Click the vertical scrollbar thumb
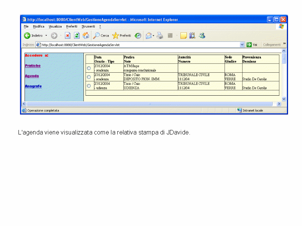The width and height of the screenshot is (302, 226). tap(284, 58)
